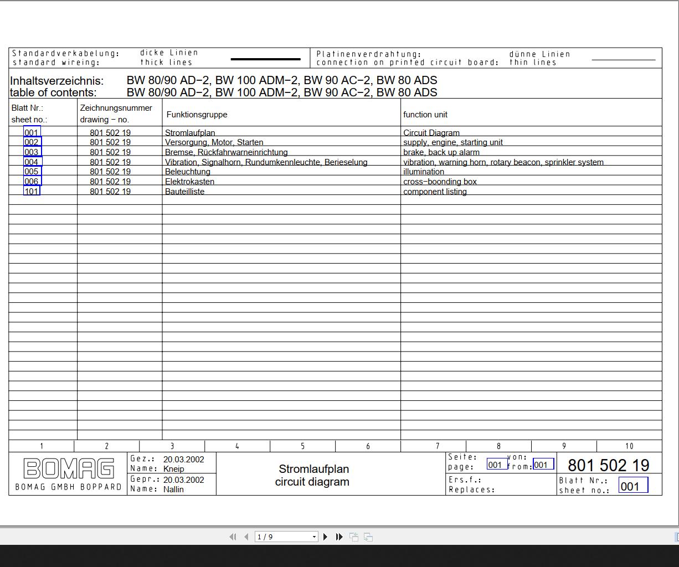Click checked-by name 'Nallin'
Viewport: 679px width, 567px height.
[x=174, y=489]
